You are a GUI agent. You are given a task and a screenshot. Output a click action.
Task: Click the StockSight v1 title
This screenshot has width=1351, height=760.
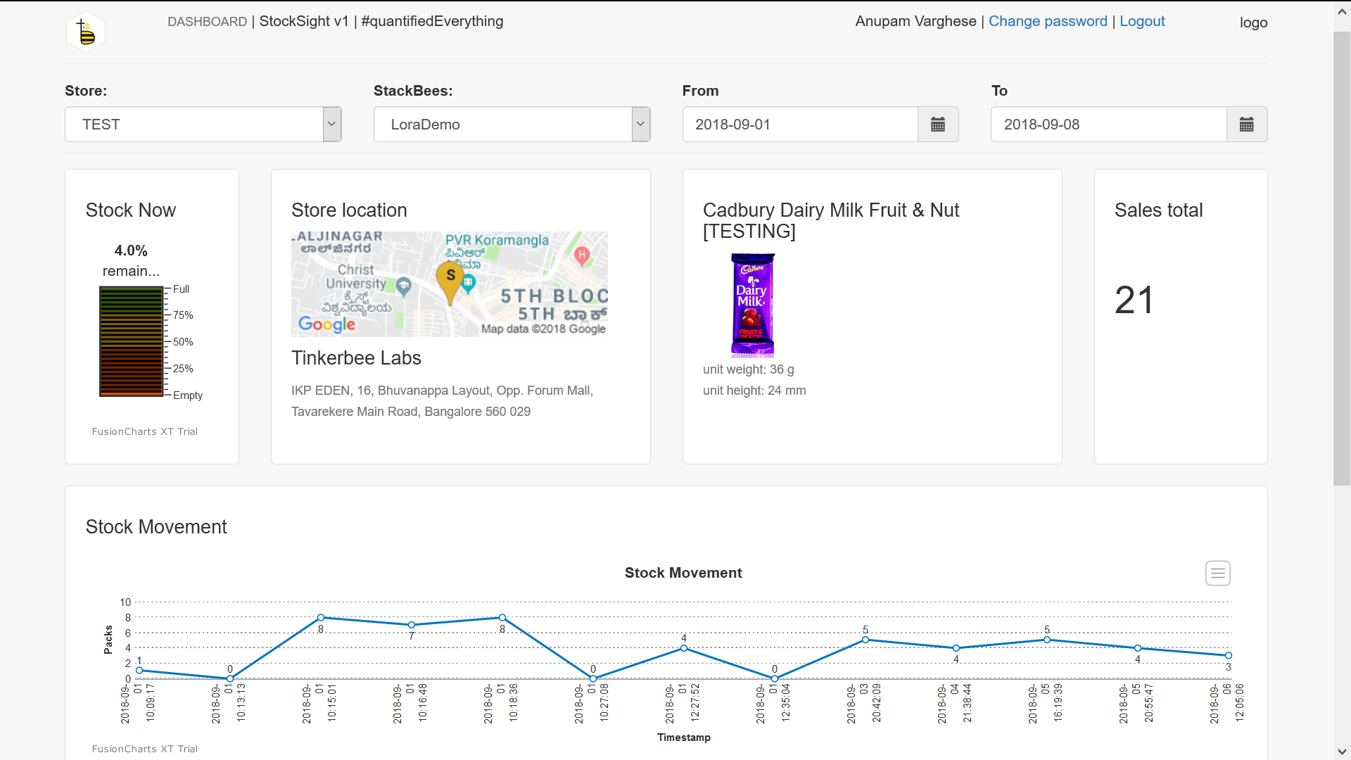click(304, 21)
